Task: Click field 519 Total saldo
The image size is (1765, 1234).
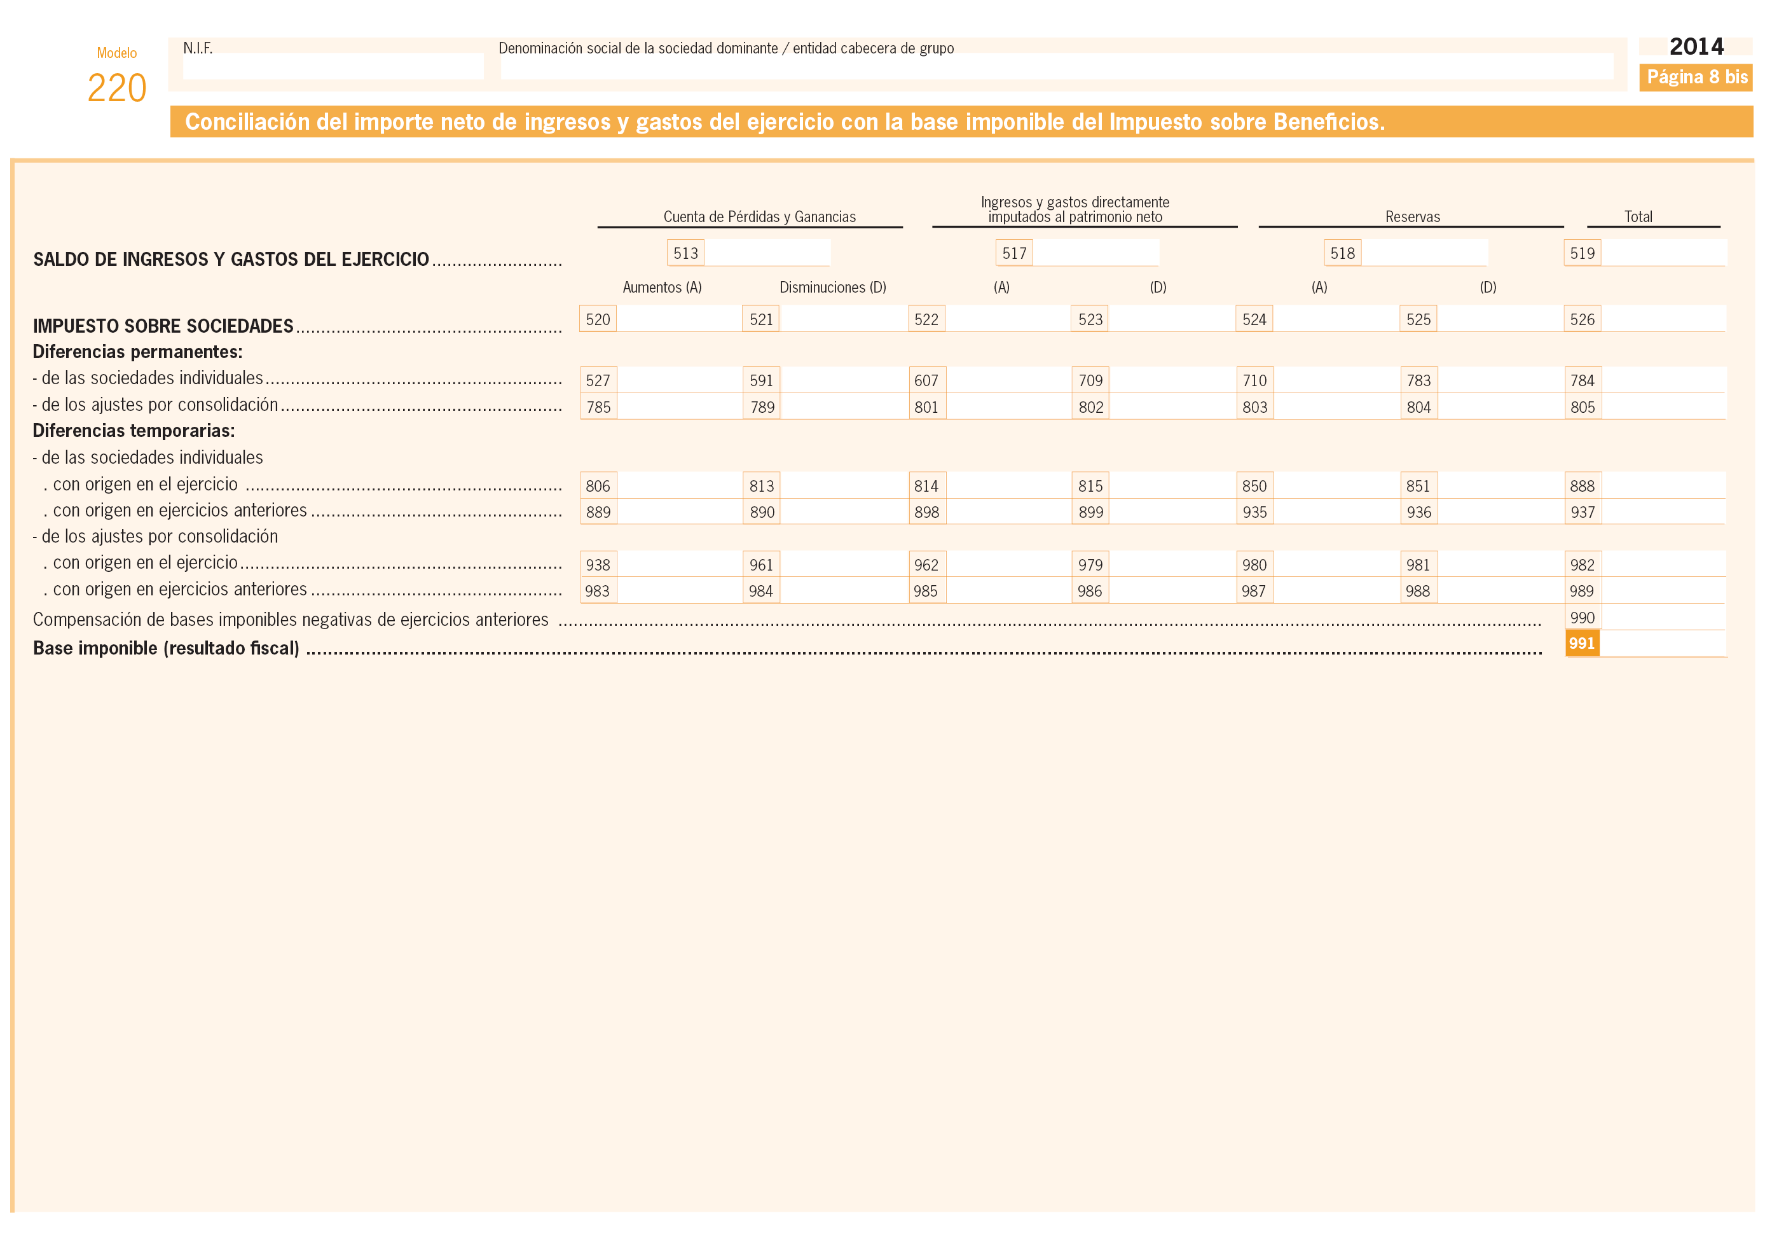Action: click(x=1665, y=253)
